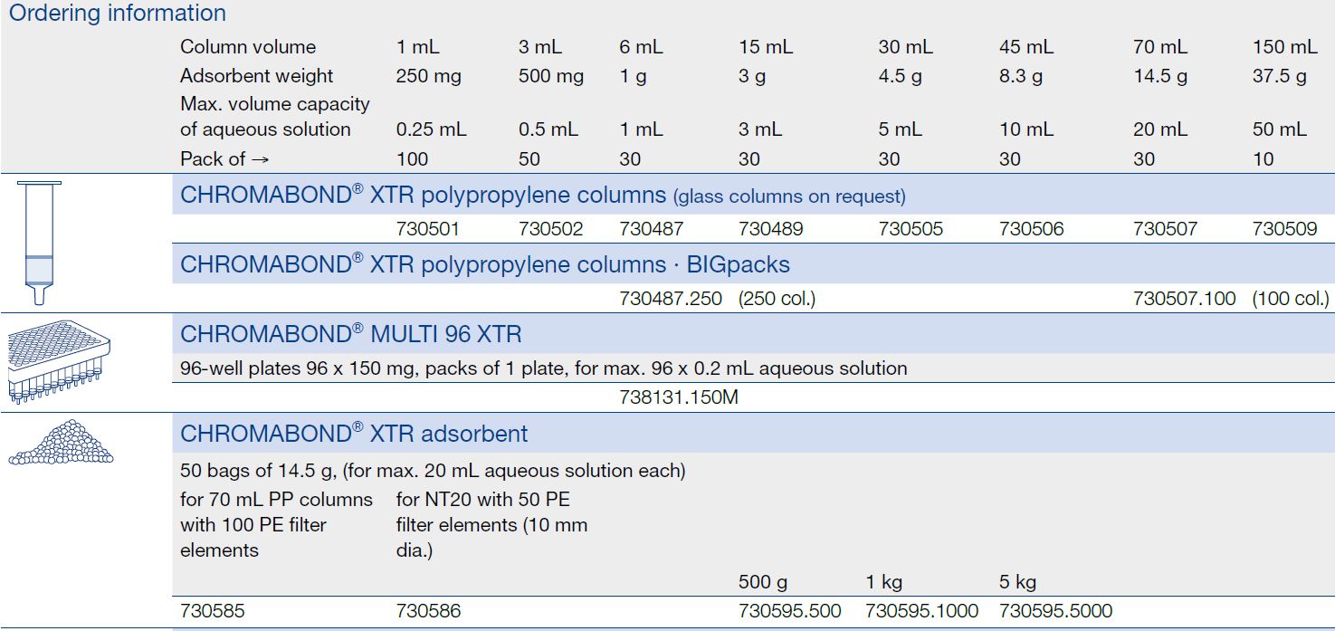This screenshot has width=1335, height=631.
Task: Click the adsorbent granules pile icon
Action: 61,444
